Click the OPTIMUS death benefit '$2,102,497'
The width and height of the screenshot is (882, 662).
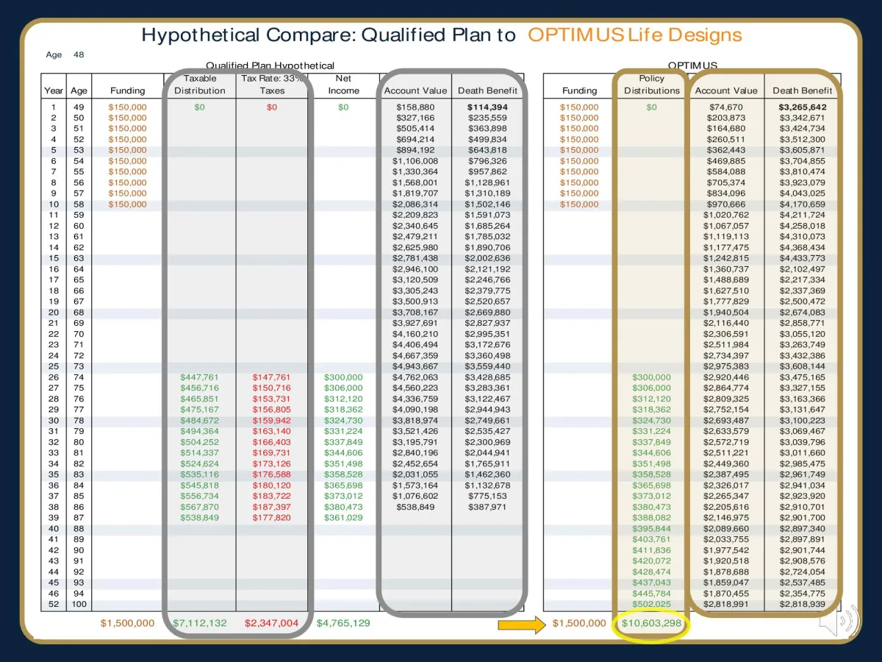pyautogui.click(x=802, y=269)
